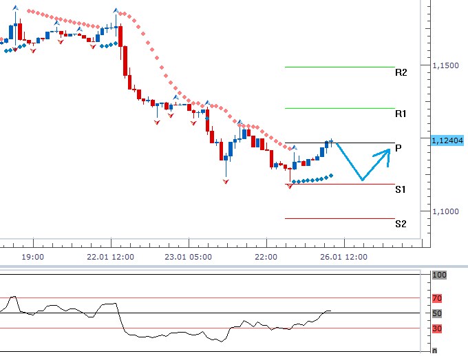The height and width of the screenshot is (356, 468).
Task: Click the R2 resistance level label
Action: click(401, 72)
